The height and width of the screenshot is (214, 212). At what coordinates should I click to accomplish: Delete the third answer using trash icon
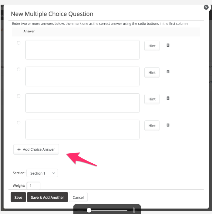tap(168, 98)
